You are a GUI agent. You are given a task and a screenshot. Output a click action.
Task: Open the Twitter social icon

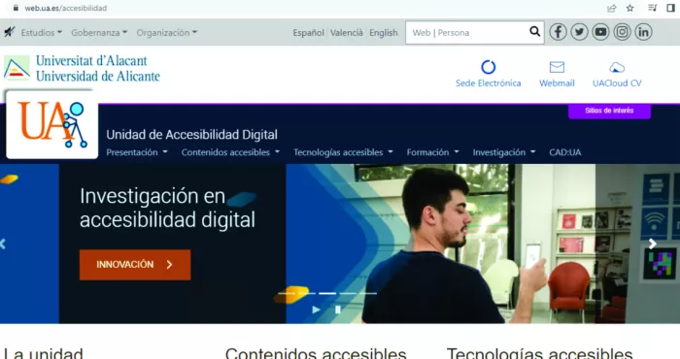(579, 32)
